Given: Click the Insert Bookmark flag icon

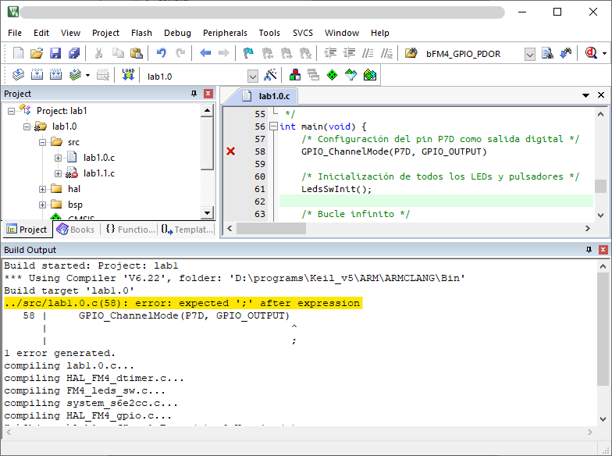Looking at the screenshot, I should coord(248,54).
